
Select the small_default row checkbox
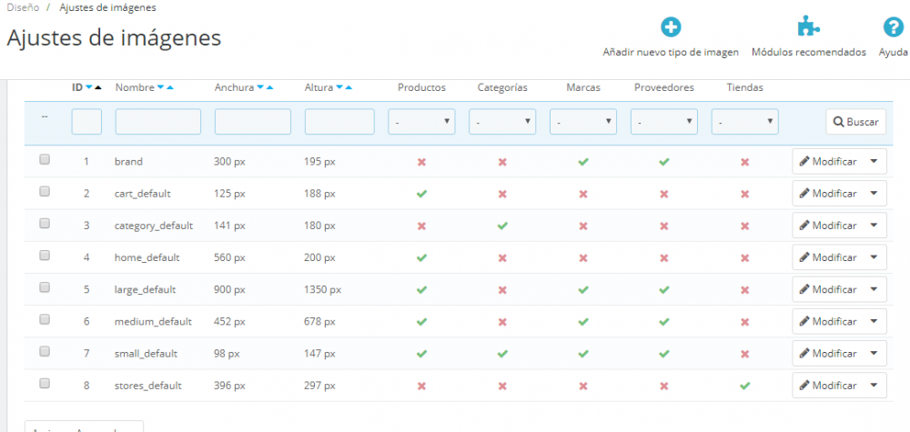pyautogui.click(x=45, y=351)
